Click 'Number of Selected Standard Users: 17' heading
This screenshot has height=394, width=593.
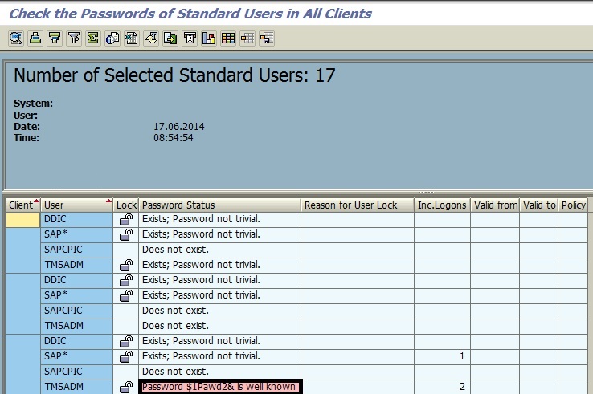point(174,75)
